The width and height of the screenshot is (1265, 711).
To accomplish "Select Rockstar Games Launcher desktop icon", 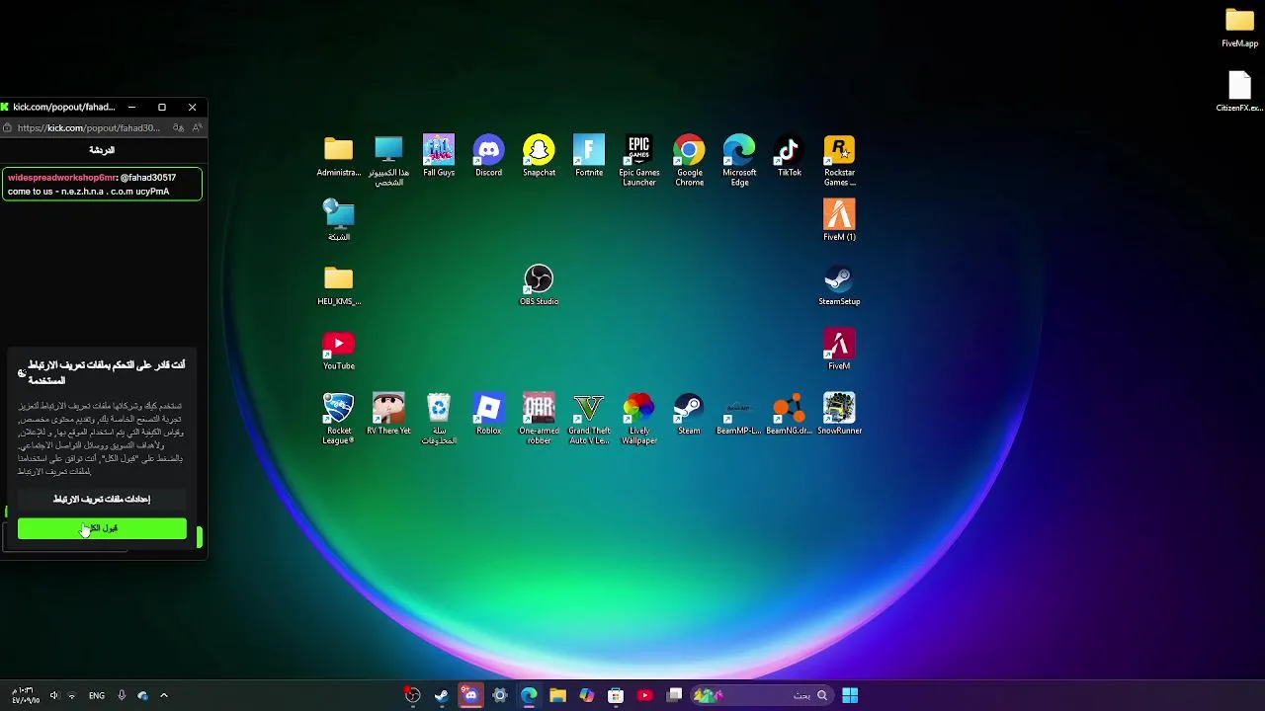I will coord(839,161).
